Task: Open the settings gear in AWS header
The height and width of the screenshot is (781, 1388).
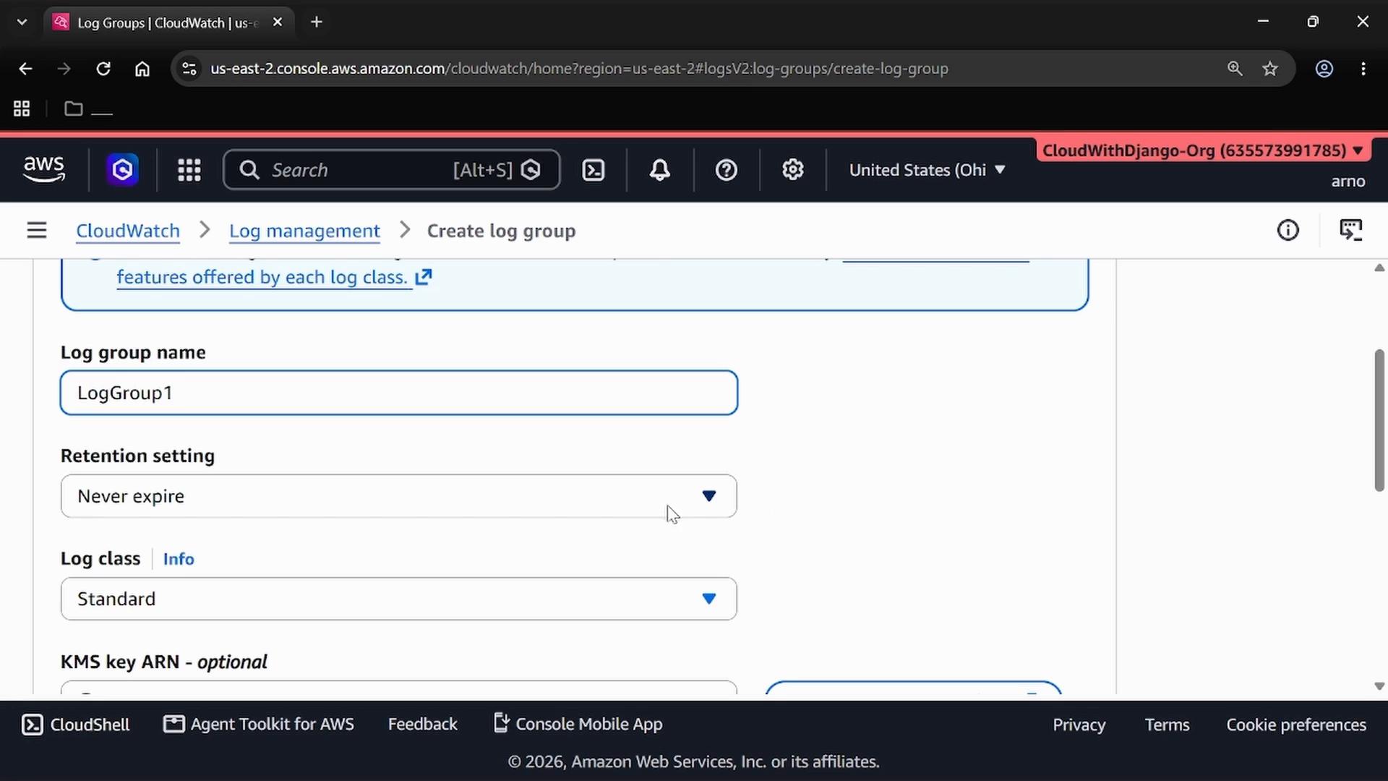Action: click(793, 170)
